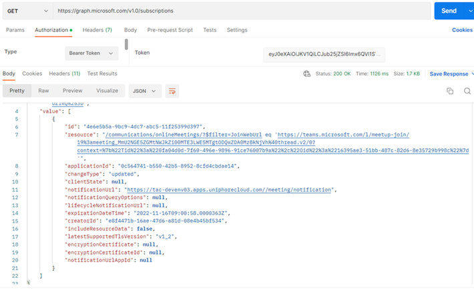Open the Bearer Token type dropdown
Image resolution: width=474 pixels, height=290 pixels.
click(91, 53)
